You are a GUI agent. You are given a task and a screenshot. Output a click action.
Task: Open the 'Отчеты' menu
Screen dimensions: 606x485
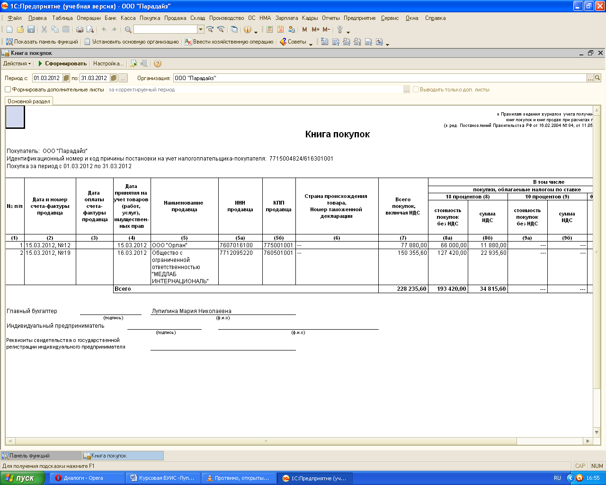[330, 18]
